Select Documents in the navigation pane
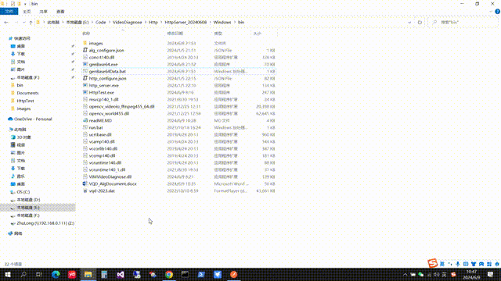The image size is (501, 281). tap(28, 93)
